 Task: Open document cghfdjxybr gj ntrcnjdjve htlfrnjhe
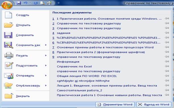[83, 81]
